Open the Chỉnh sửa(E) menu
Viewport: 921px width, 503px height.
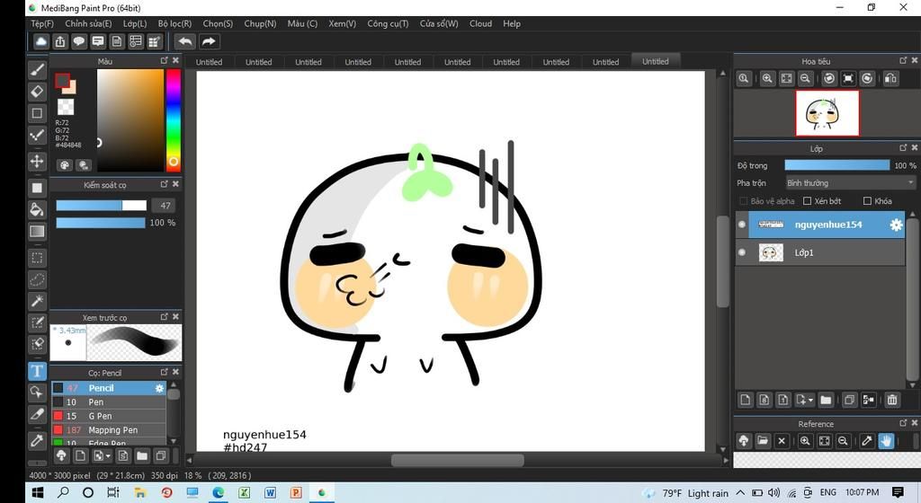pos(88,23)
